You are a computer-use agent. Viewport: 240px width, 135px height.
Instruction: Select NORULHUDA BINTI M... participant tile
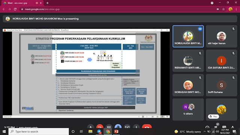click(x=188, y=36)
